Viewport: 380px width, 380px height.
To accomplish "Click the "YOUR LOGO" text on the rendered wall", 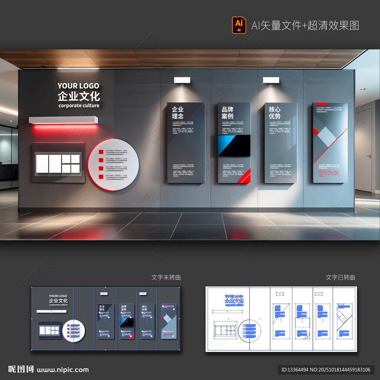I will pyautogui.click(x=78, y=86).
